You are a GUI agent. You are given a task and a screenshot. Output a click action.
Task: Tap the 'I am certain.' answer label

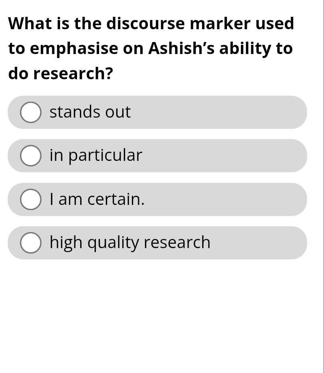[x=97, y=199]
